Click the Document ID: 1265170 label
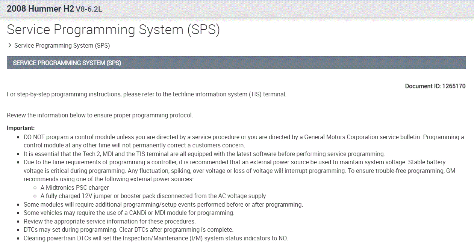474x252 pixels. [435, 86]
